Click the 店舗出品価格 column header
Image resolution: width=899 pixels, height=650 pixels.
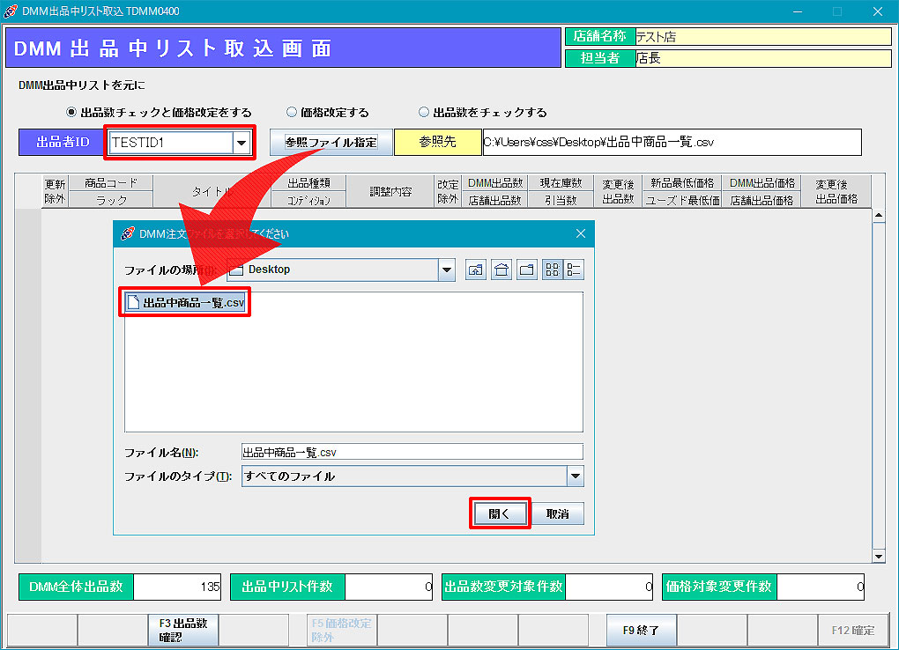click(x=762, y=200)
